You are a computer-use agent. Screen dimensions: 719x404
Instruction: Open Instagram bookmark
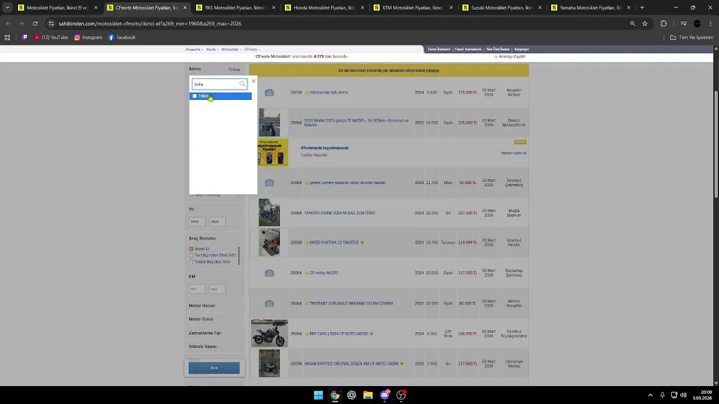(88, 38)
